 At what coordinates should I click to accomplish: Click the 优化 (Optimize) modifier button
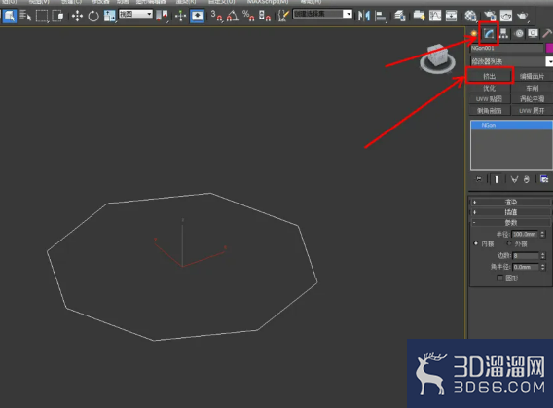click(x=489, y=88)
